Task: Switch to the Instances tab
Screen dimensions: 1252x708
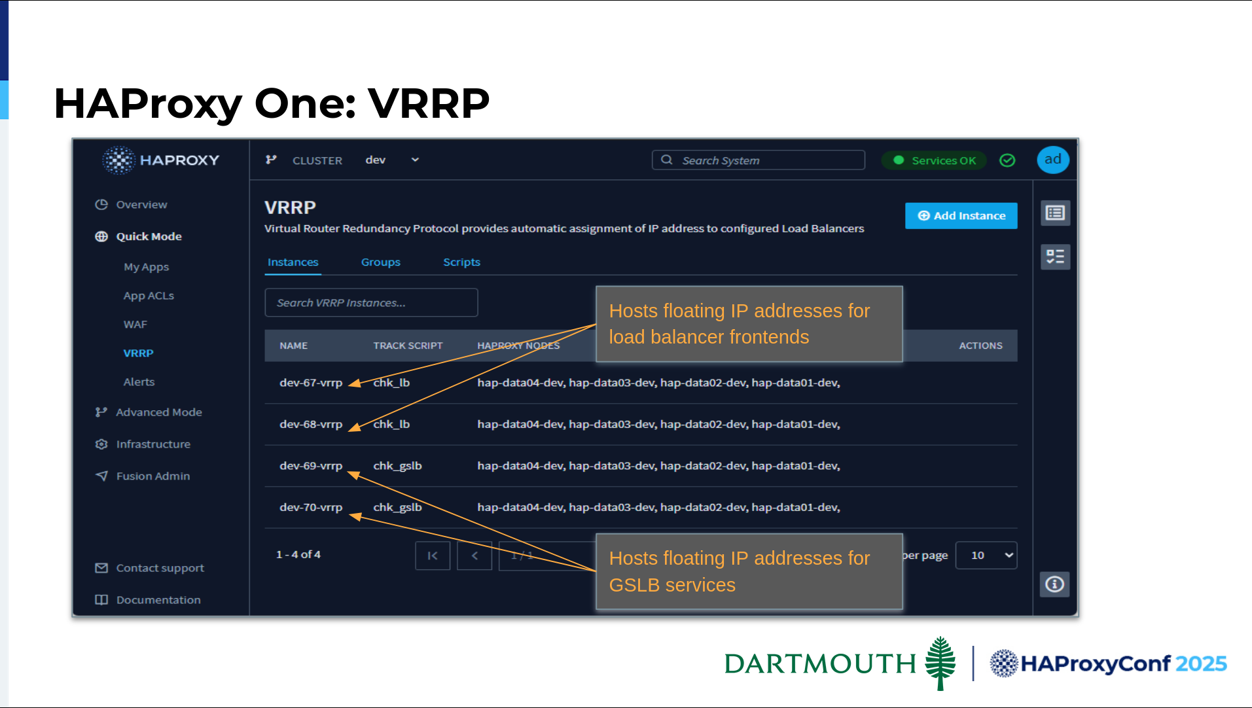Action: click(x=293, y=262)
